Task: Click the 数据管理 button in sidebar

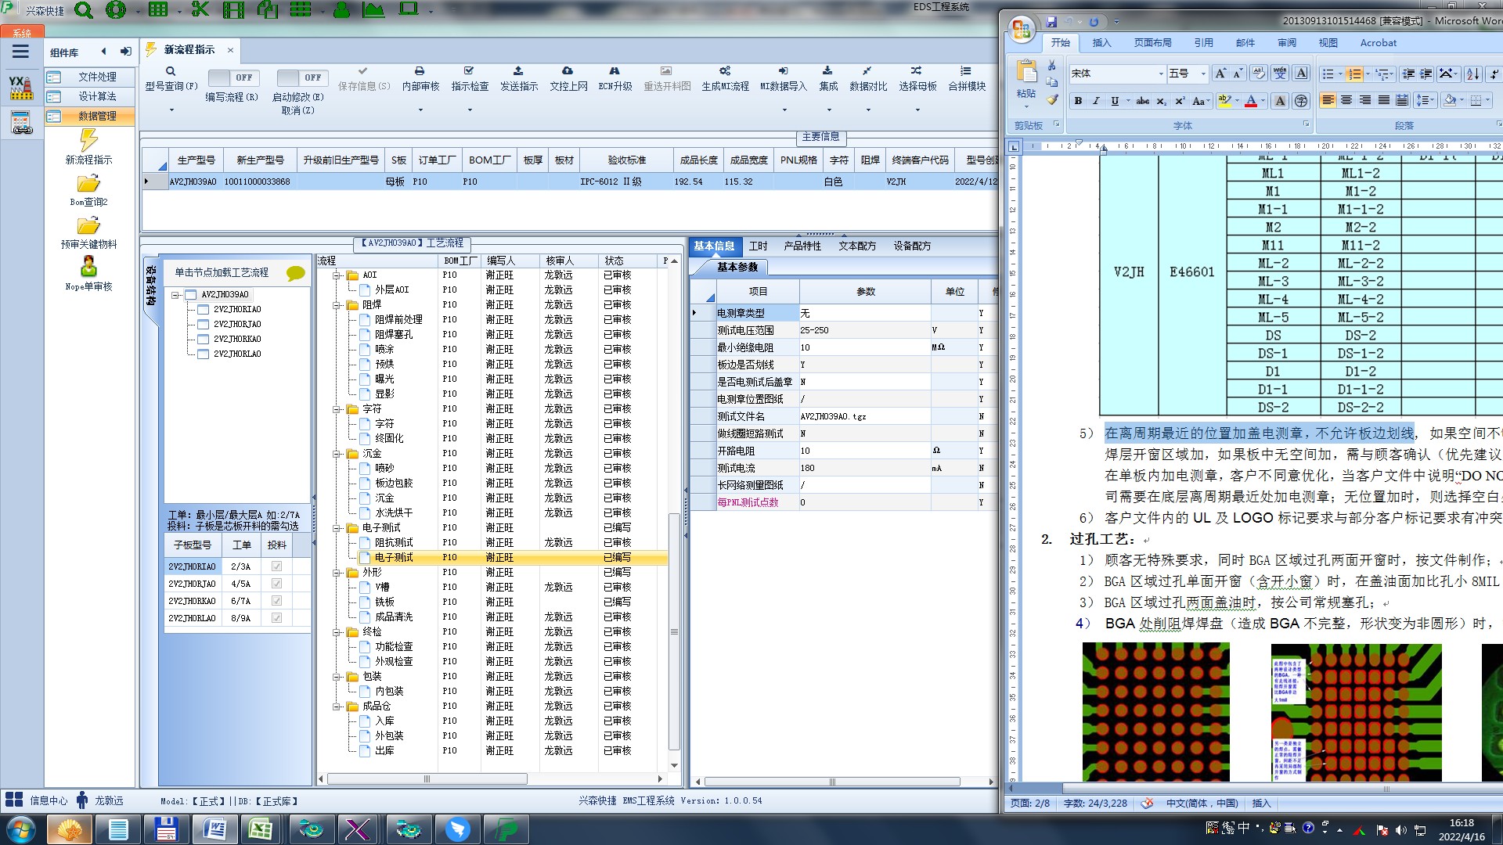Action: [x=97, y=116]
